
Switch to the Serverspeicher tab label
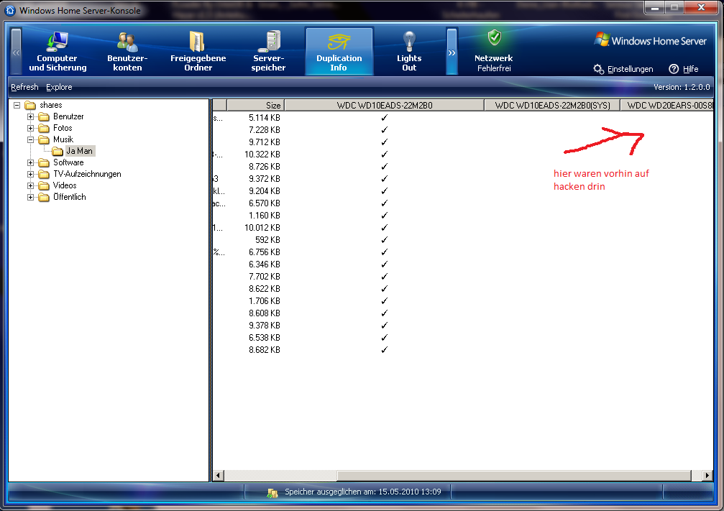click(269, 63)
